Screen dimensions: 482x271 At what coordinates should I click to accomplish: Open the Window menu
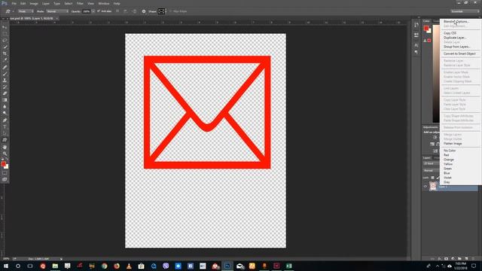point(104,3)
